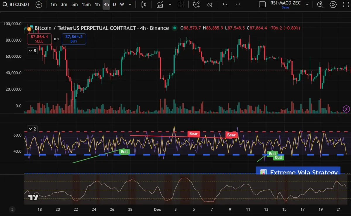Open chart settings hexagon icon

pos(333,4)
